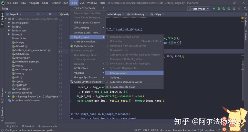Click the locate-in-project target icon
The height and width of the screenshot is (132, 248).
click(x=39, y=14)
